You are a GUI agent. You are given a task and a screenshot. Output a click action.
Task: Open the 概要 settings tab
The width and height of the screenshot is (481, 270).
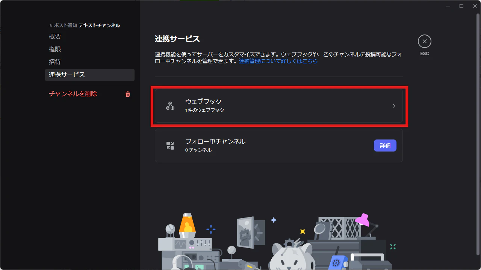point(90,37)
